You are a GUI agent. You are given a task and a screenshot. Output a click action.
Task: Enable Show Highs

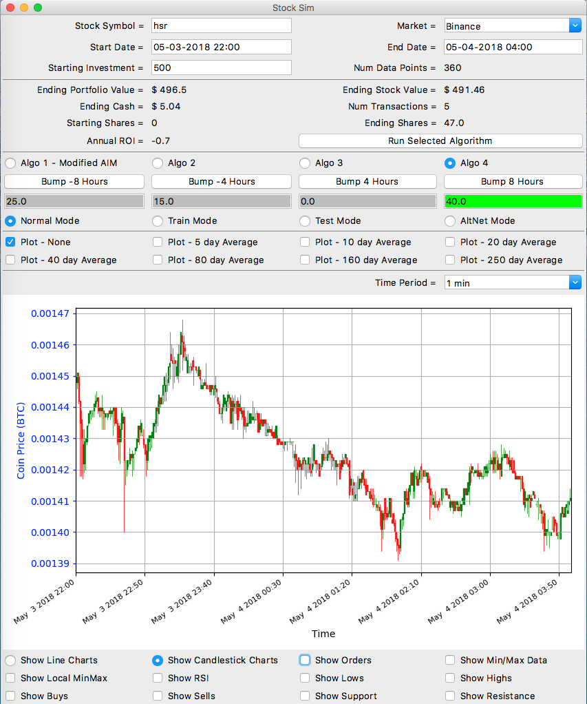click(x=450, y=678)
